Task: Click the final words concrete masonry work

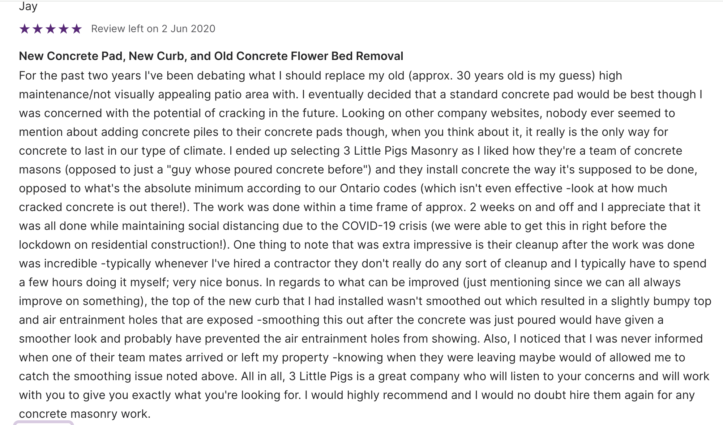Action: (x=85, y=414)
